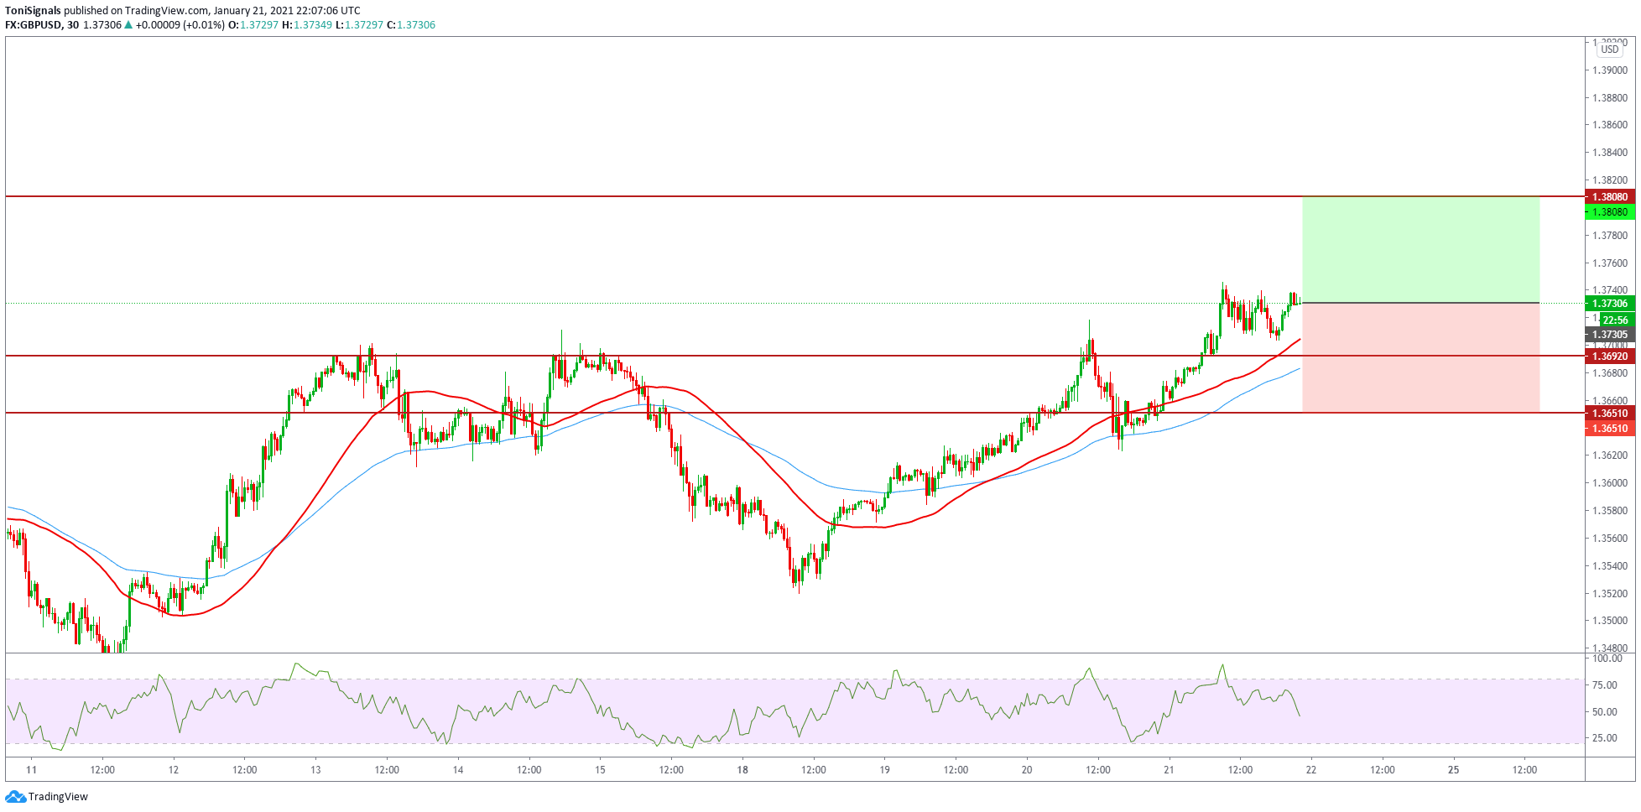Select the green take-profit zone of position tool

click(x=1420, y=249)
